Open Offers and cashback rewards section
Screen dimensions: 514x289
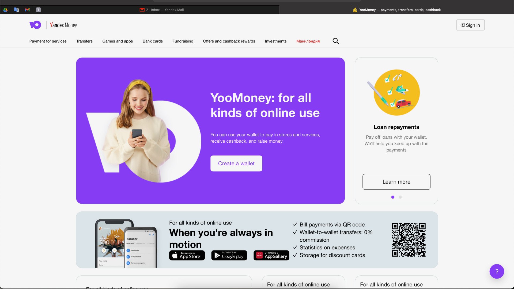tap(229, 41)
